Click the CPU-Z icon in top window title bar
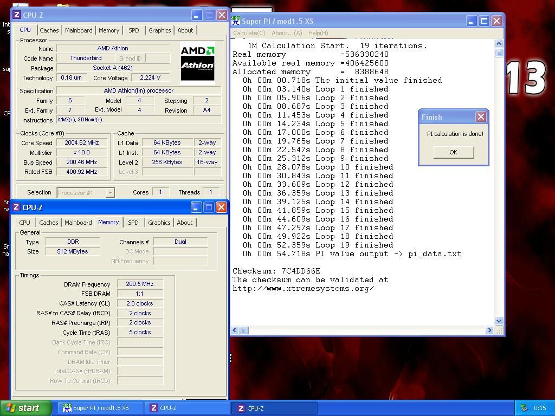Viewport: 555px width, 416px height. click(17, 15)
